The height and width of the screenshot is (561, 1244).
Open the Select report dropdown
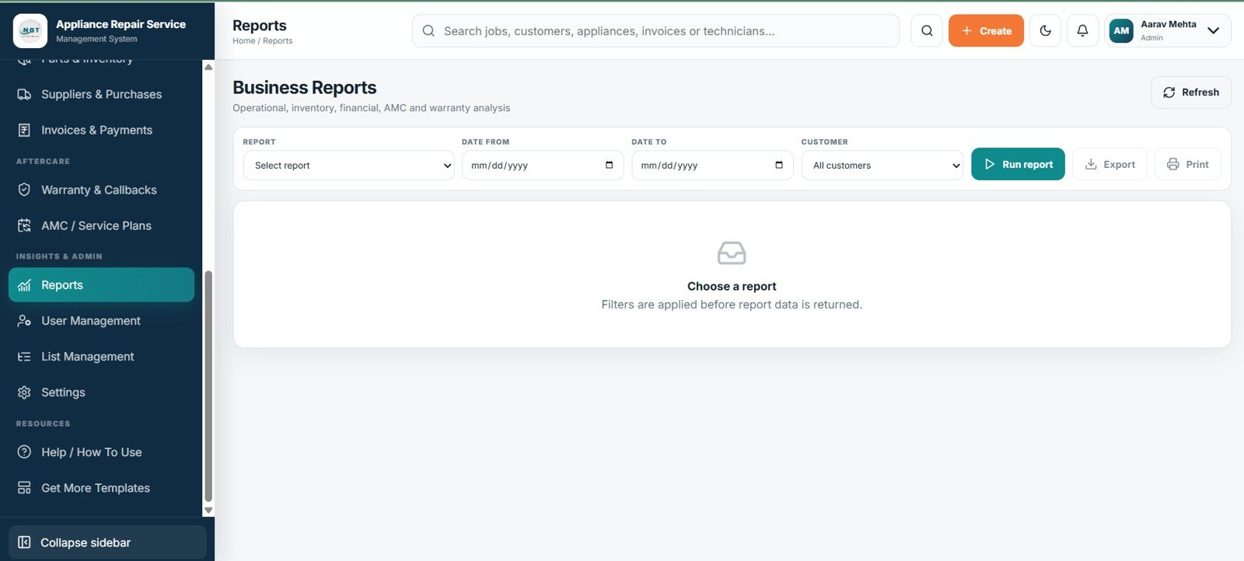(x=349, y=166)
